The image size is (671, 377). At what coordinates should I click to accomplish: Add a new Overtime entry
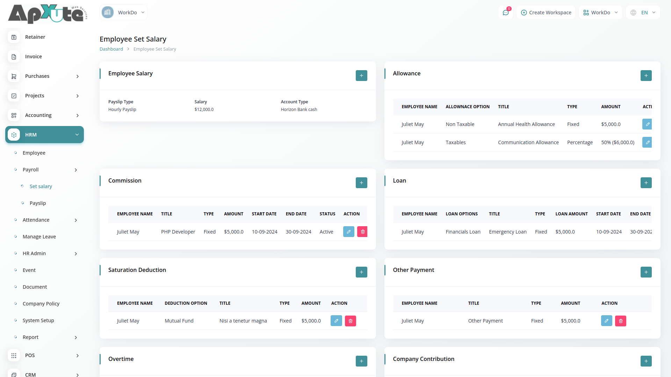tap(361, 361)
